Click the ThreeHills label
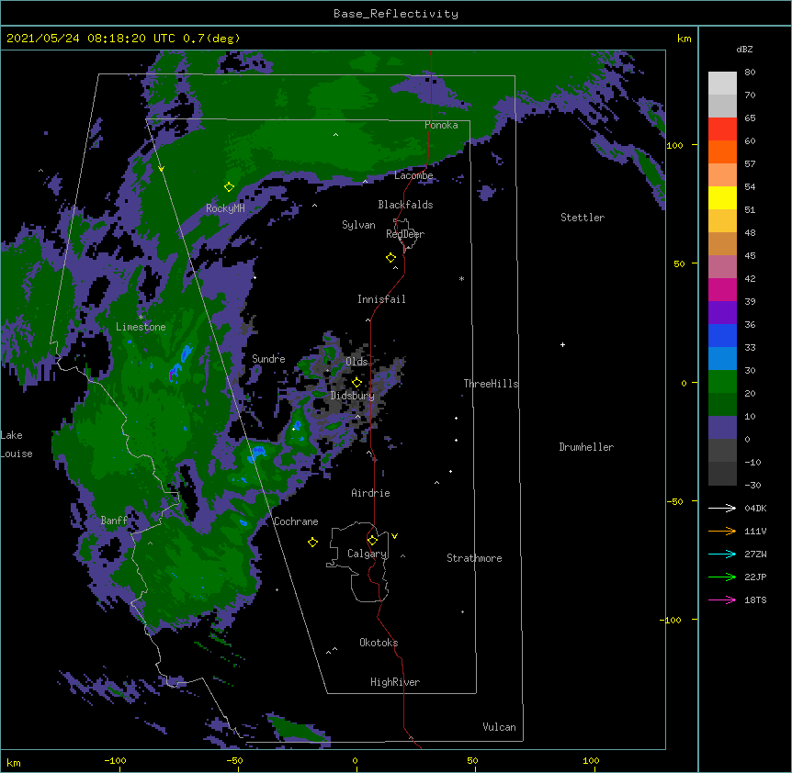 [491, 384]
